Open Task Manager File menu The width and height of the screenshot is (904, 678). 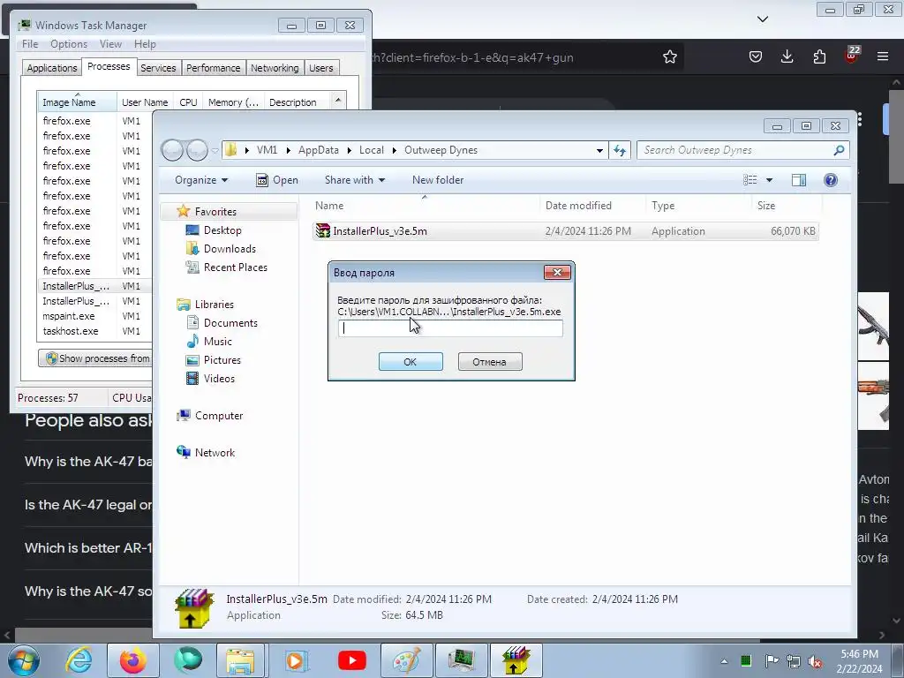(x=30, y=44)
